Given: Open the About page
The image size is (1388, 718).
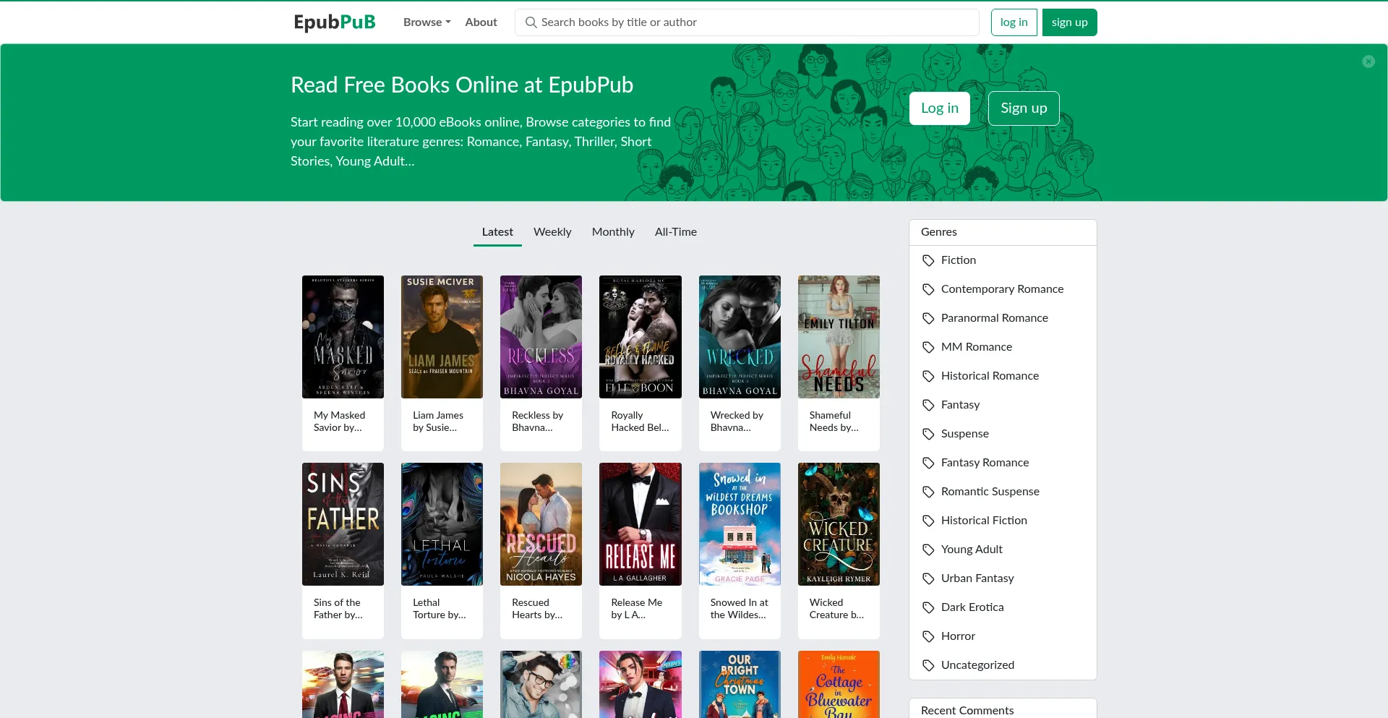Looking at the screenshot, I should (481, 22).
